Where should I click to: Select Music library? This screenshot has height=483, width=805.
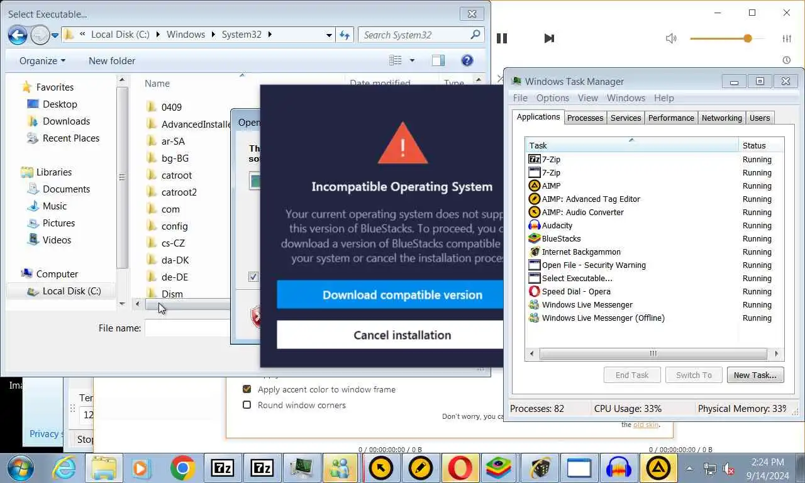(55, 206)
